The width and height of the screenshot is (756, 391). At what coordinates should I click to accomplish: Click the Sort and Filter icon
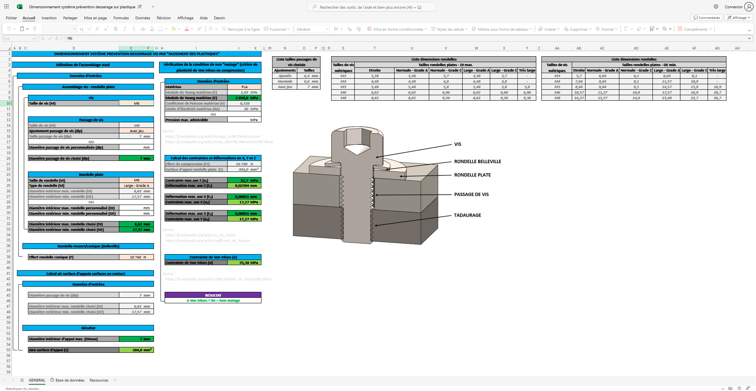pos(652,29)
